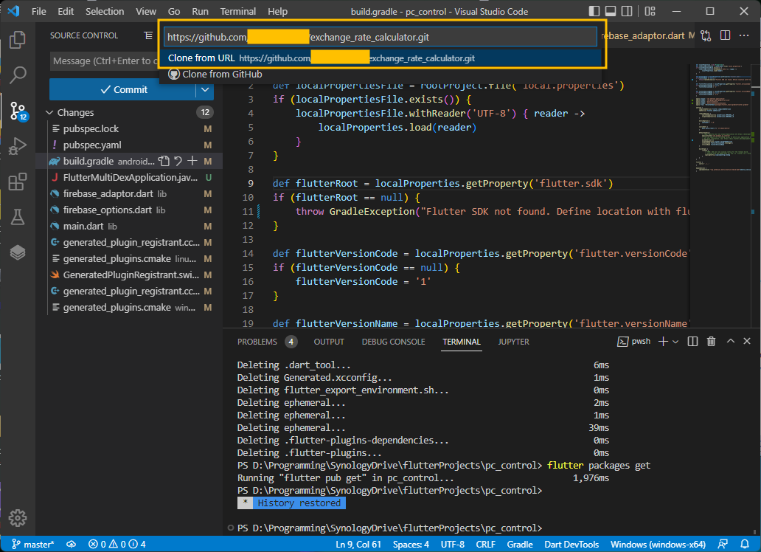The height and width of the screenshot is (552, 761).
Task: Kill terminal with trash icon
Action: pos(711,342)
